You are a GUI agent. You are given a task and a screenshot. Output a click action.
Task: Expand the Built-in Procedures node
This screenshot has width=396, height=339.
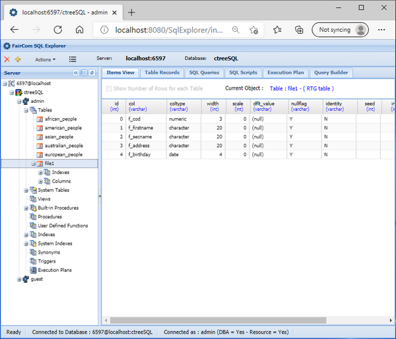click(26, 208)
